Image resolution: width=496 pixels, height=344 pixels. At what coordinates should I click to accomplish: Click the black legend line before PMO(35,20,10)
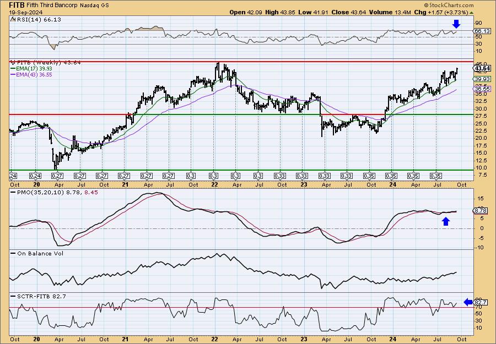click(x=13, y=192)
